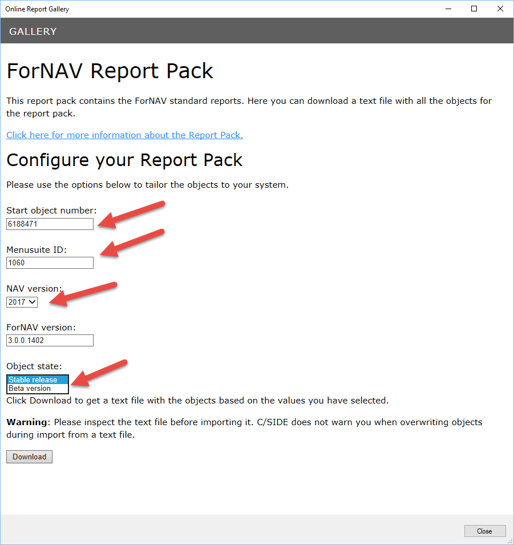Minimize the Online Report Gallery window

(x=448, y=9)
